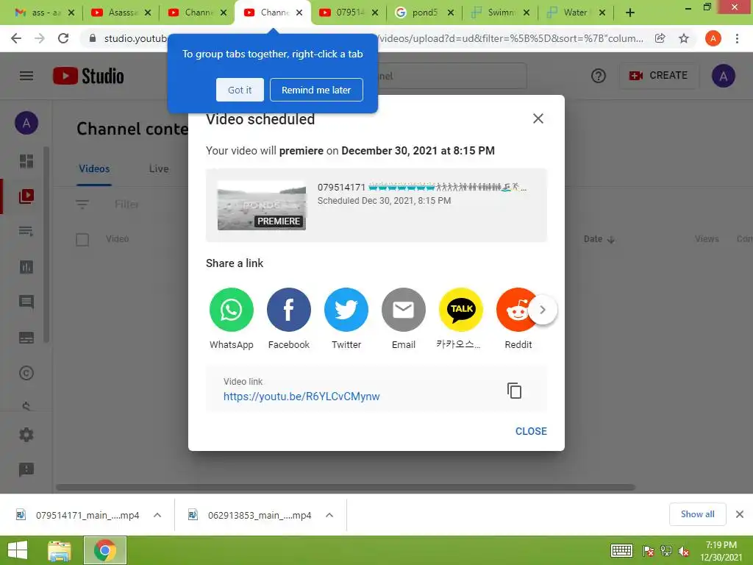Open Copyright from the sidebar
Image resolution: width=753 pixels, height=565 pixels.
coord(26,373)
